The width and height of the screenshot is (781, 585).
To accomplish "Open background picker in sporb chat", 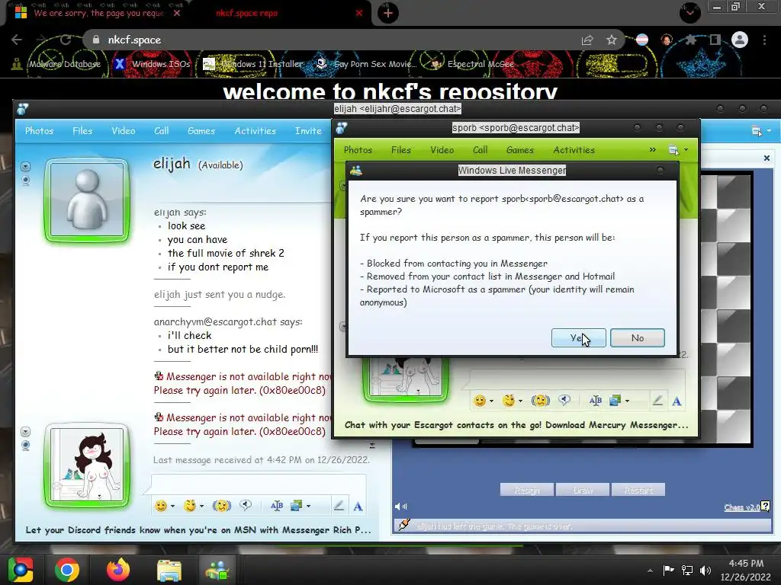I will (x=615, y=401).
